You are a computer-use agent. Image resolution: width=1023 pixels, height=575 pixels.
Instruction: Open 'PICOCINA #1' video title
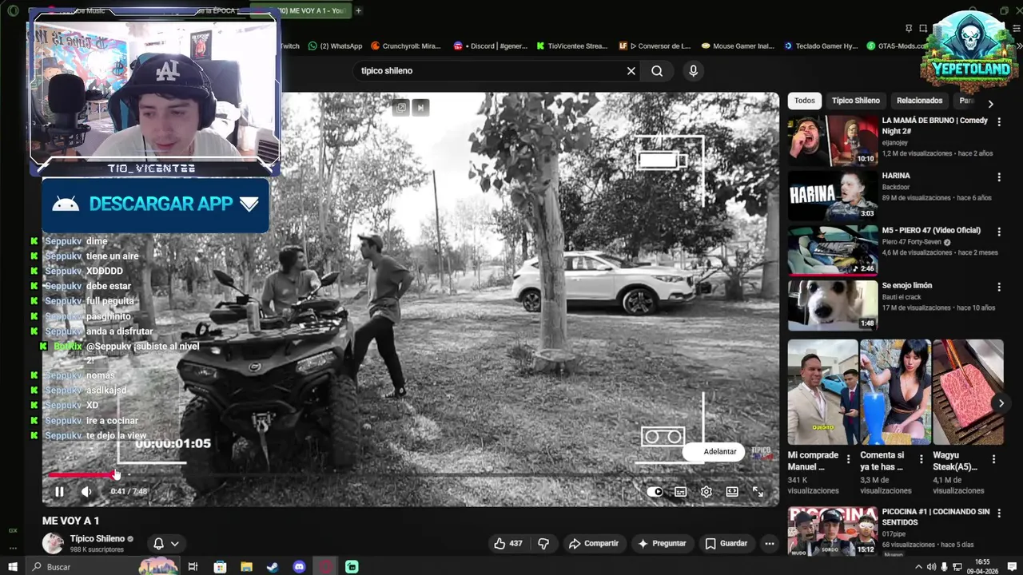[935, 517]
